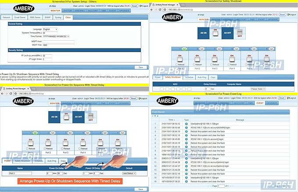The width and height of the screenshot is (298, 192).
Task: Open the Time Format dropdown
Action: coord(56,36)
